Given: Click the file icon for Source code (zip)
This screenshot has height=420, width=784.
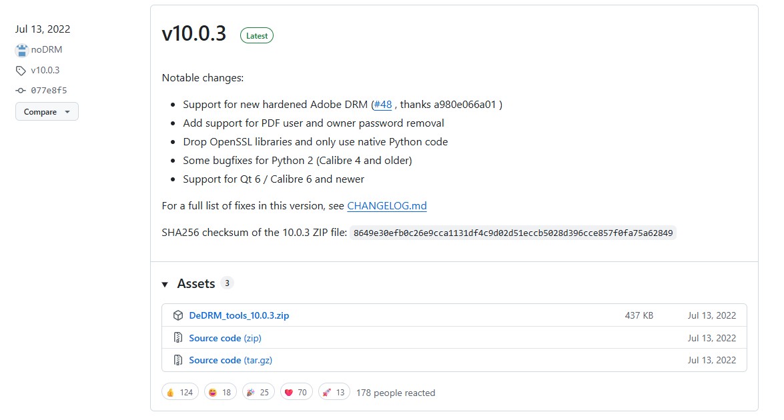Looking at the screenshot, I should (x=178, y=338).
